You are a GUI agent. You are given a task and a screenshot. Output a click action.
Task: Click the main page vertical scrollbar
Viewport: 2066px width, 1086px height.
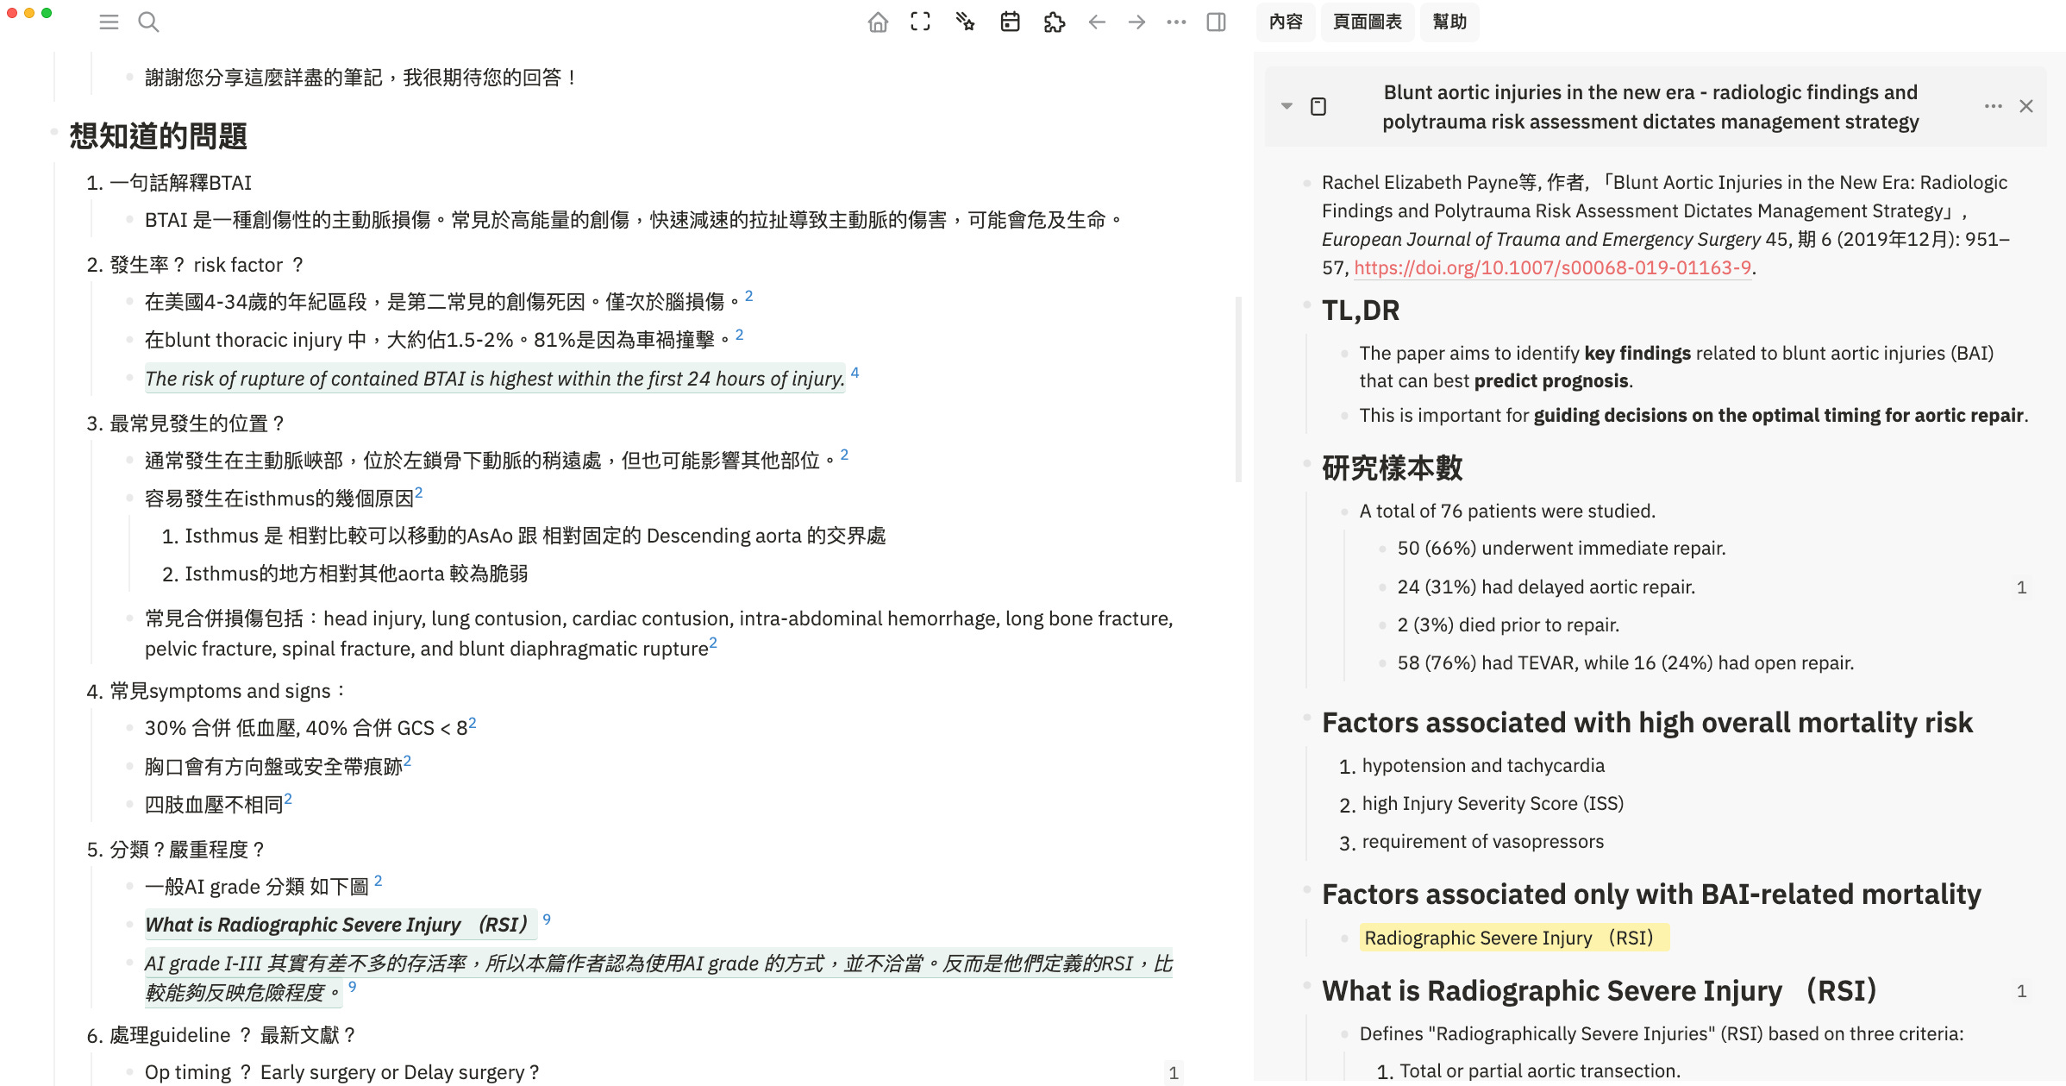coord(1238,388)
